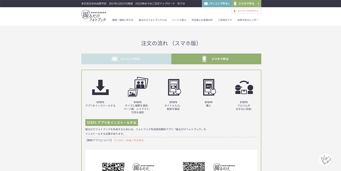Click the STEP1 download app icon

click(100, 87)
